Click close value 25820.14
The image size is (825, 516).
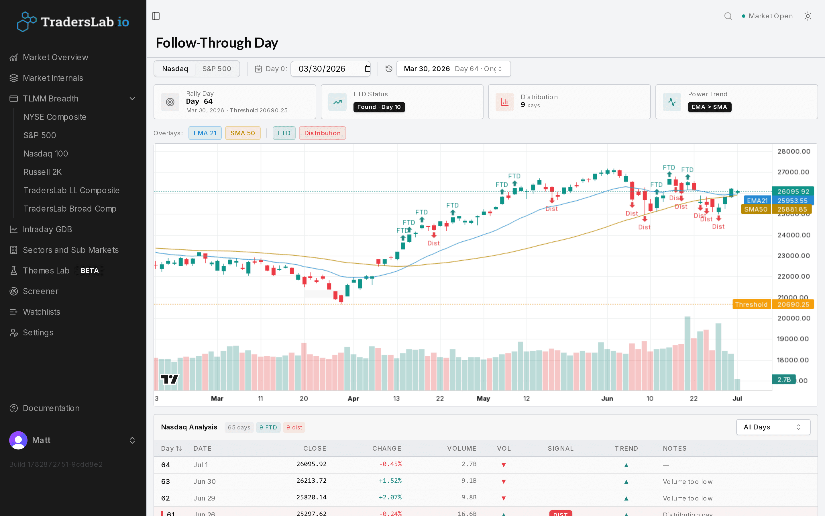[311, 498]
